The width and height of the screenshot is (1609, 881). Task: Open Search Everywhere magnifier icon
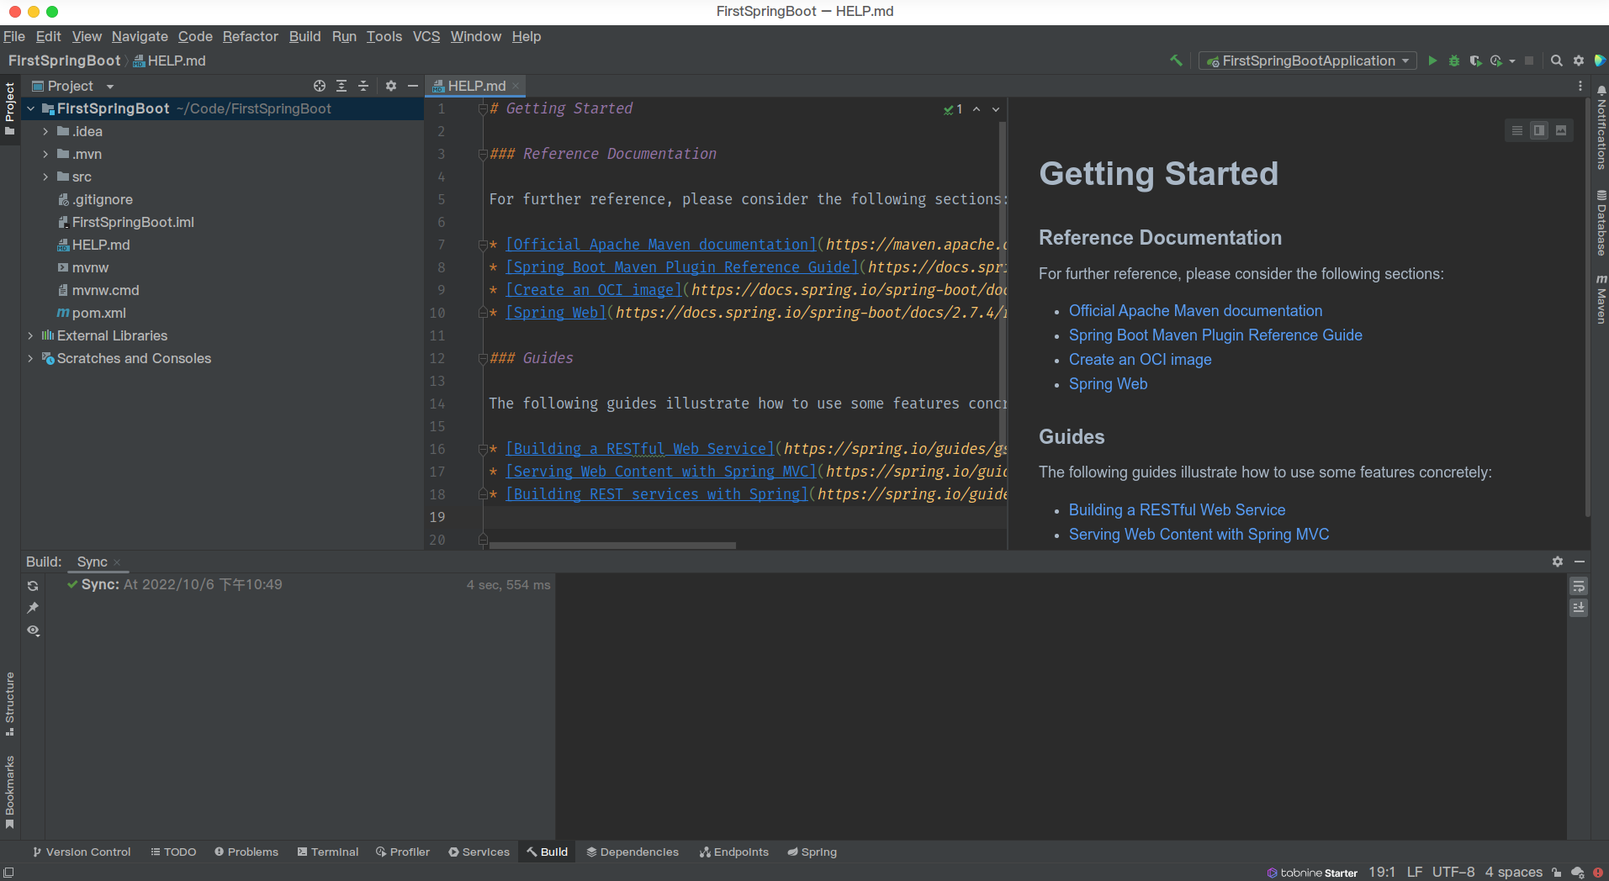coord(1557,61)
